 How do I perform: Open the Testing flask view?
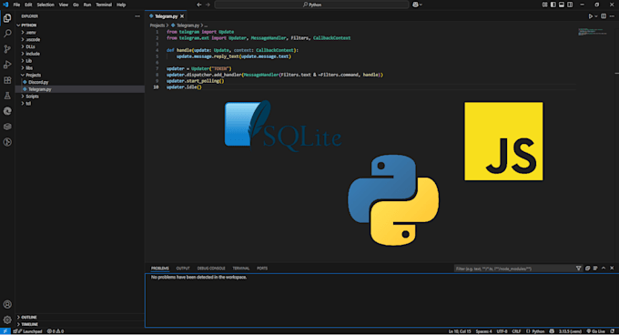7,96
